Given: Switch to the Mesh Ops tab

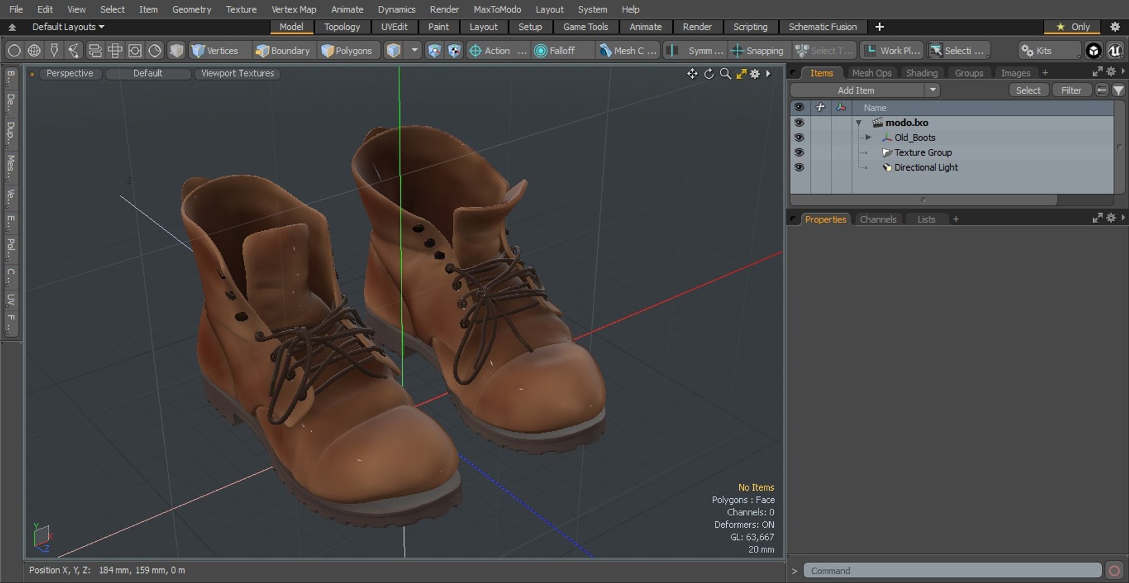Looking at the screenshot, I should click(x=871, y=73).
